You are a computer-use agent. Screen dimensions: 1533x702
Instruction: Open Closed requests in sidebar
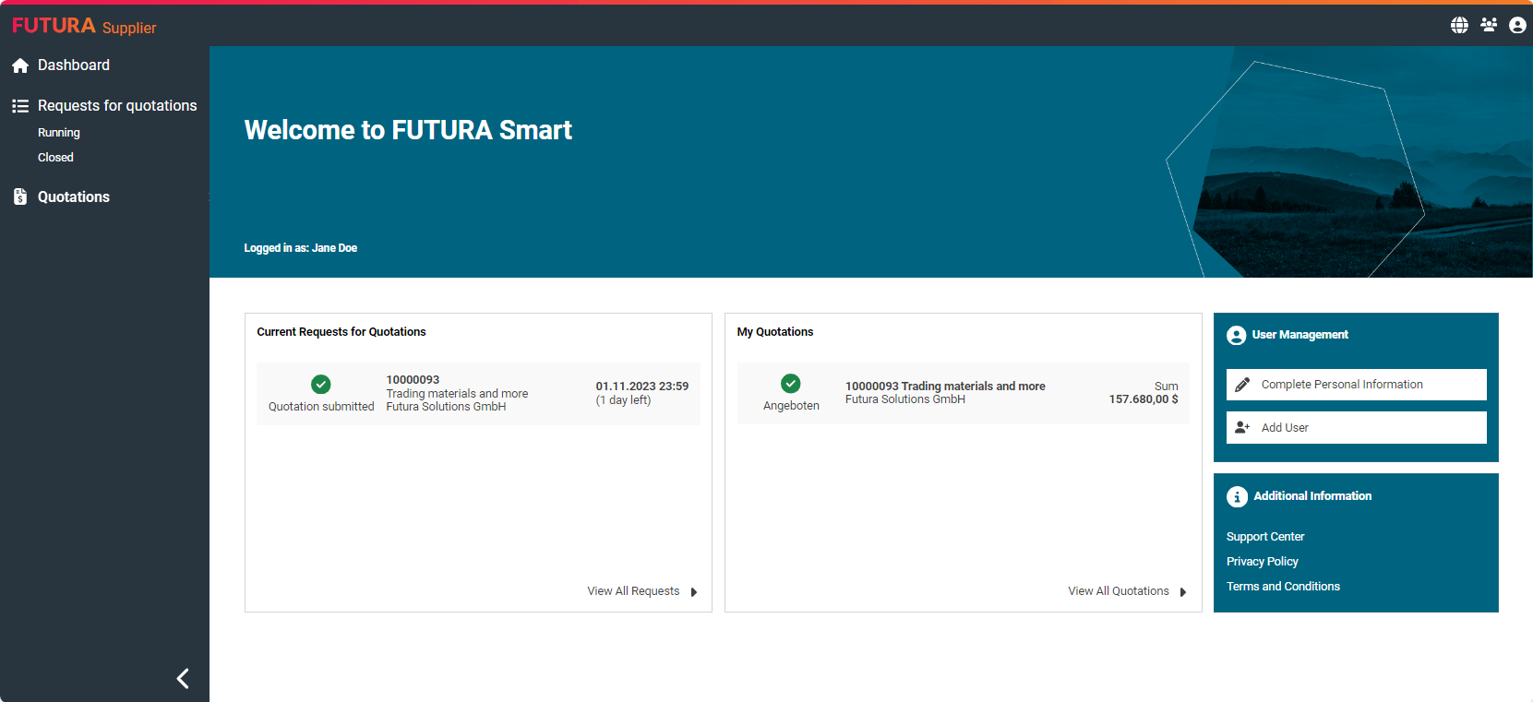pyautogui.click(x=55, y=158)
